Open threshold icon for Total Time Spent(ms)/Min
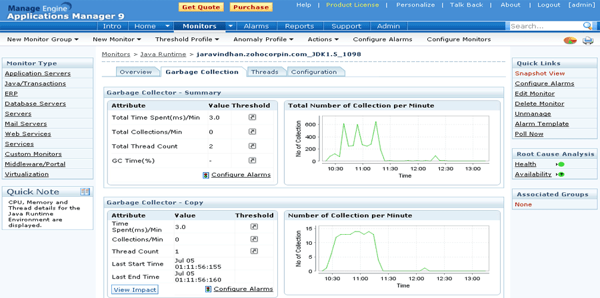Screen dimensions: 600x298 tap(252, 117)
